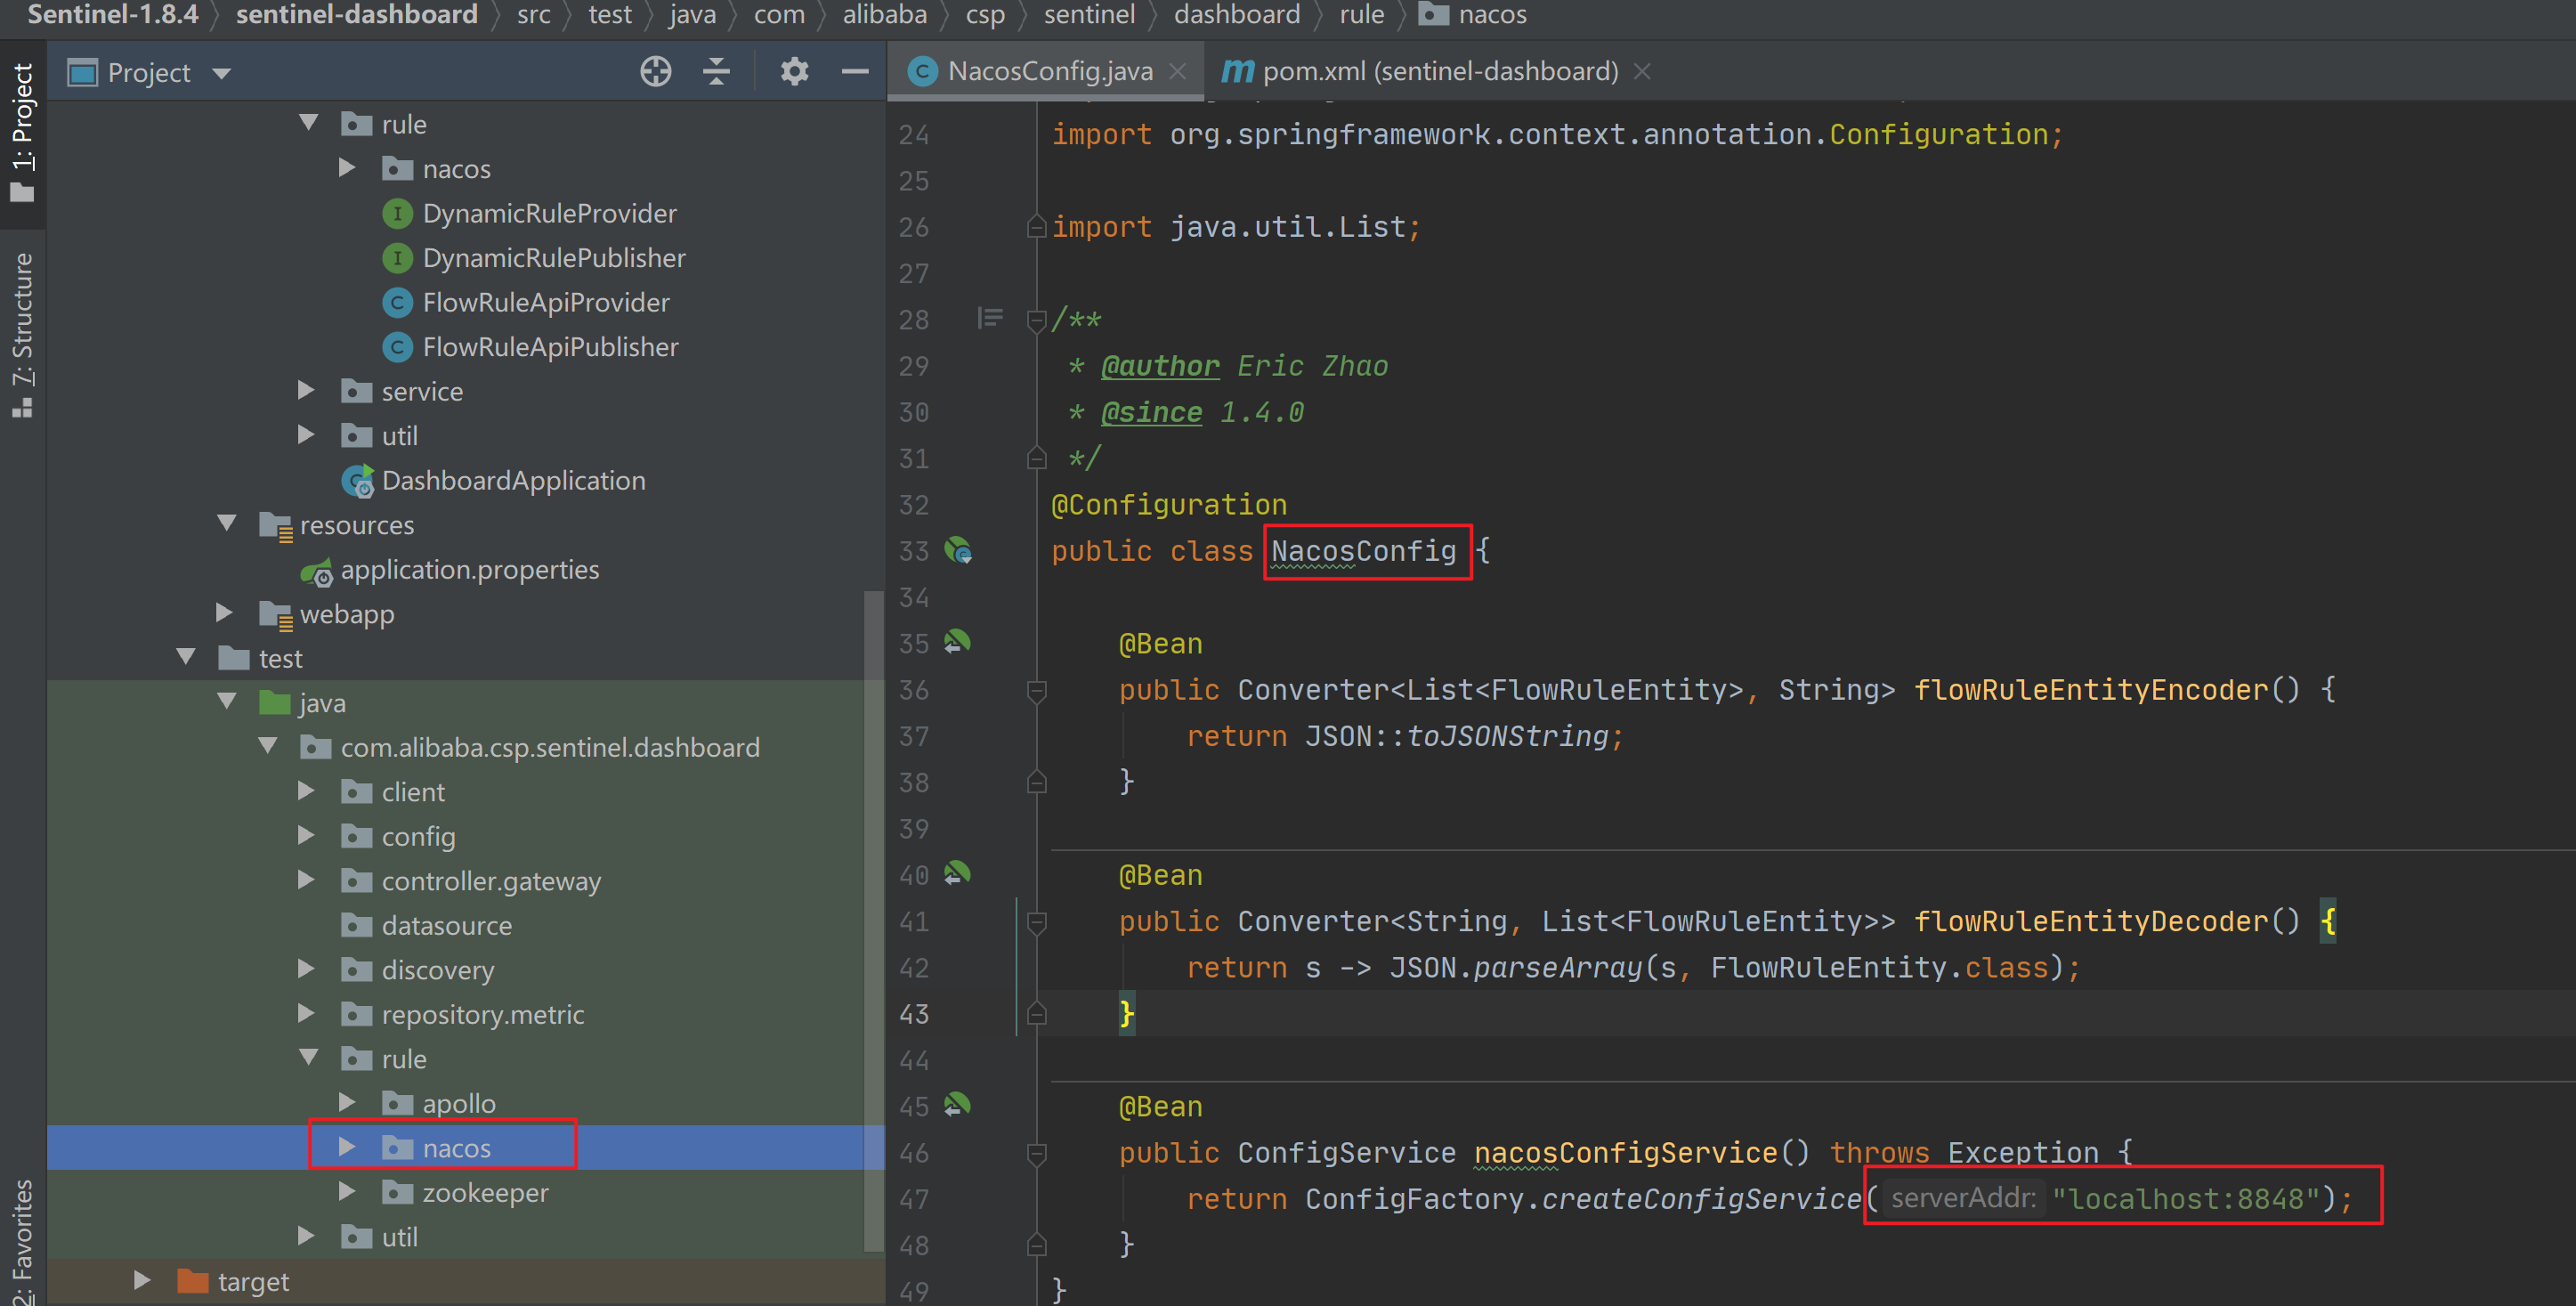2576x1306 pixels.
Task: Expand the config package
Action: (306, 835)
